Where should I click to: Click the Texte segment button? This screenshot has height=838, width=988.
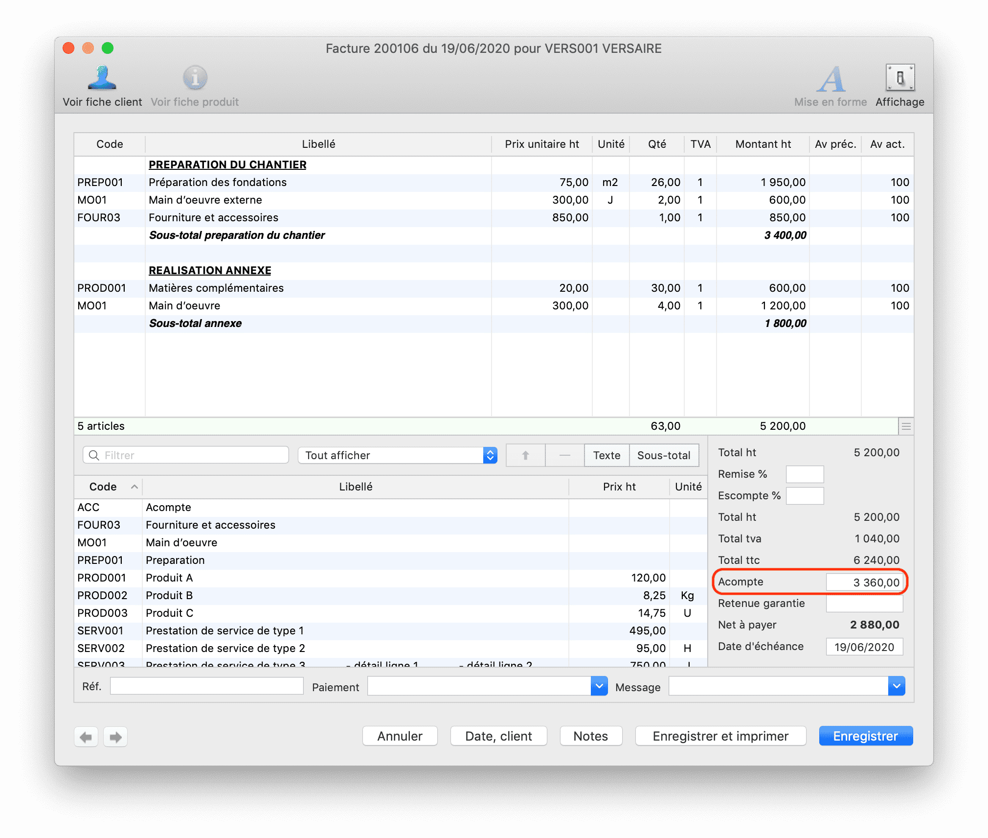tap(606, 455)
